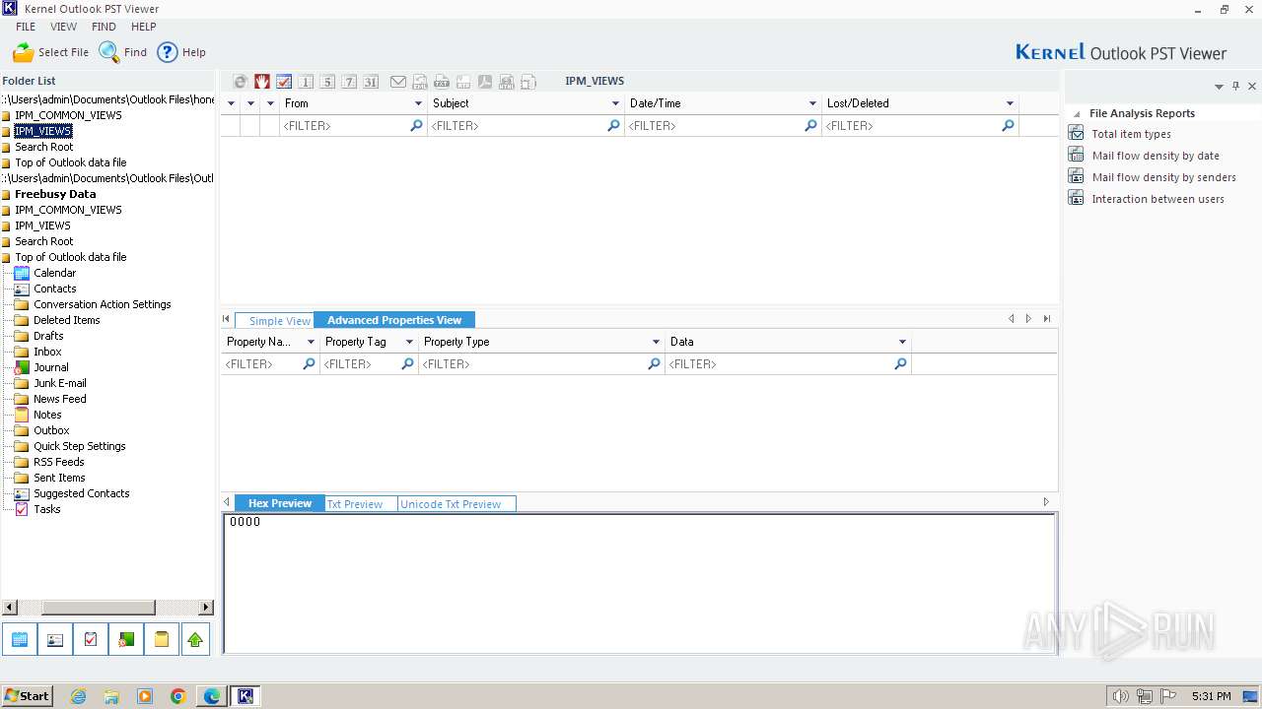Click the envelope mail icon

pos(398,82)
